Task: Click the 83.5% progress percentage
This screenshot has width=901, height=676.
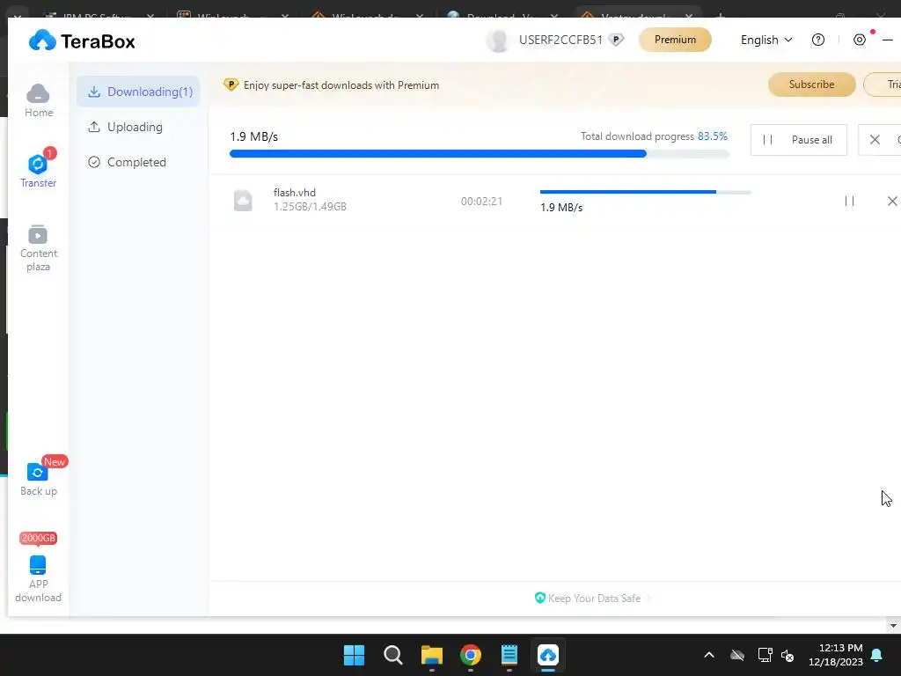Action: pos(713,136)
